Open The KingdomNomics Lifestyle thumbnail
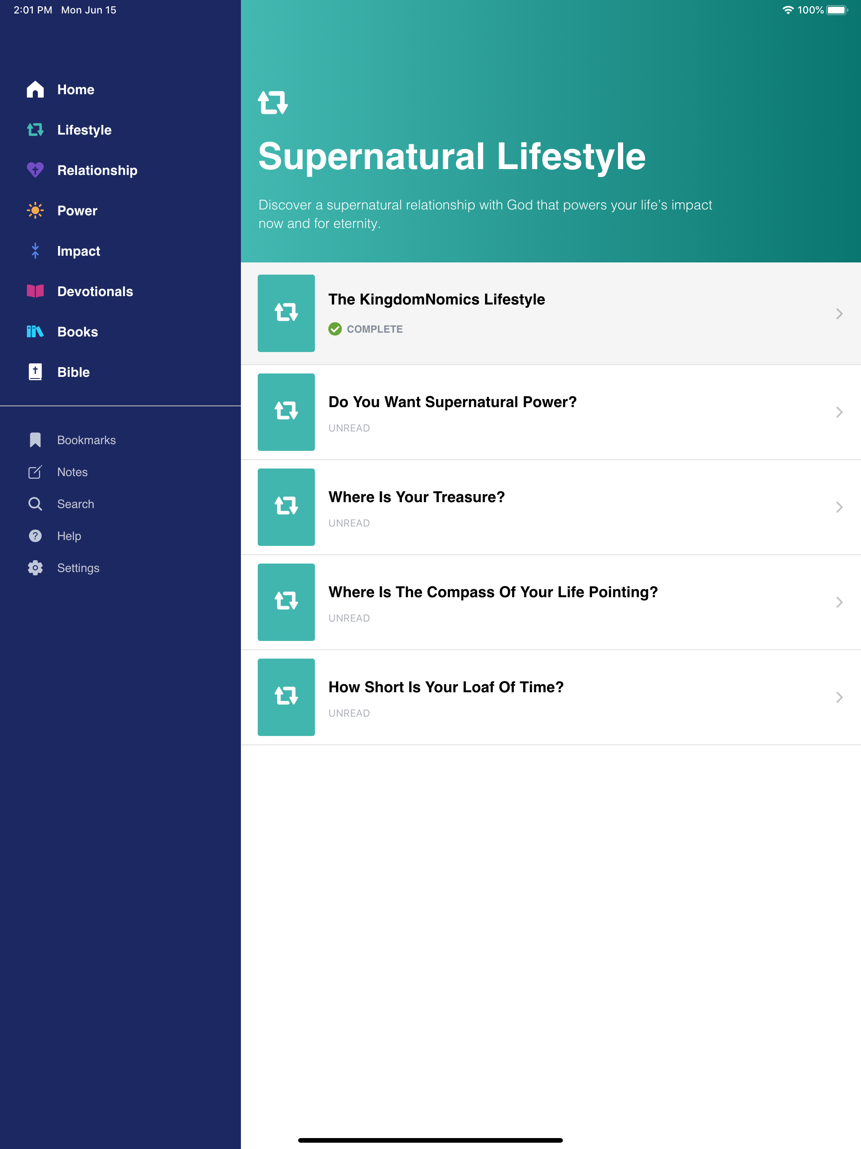 pyautogui.click(x=286, y=313)
